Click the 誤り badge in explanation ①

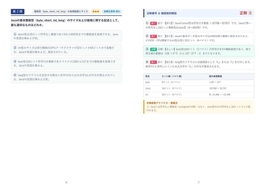[x=153, y=23]
